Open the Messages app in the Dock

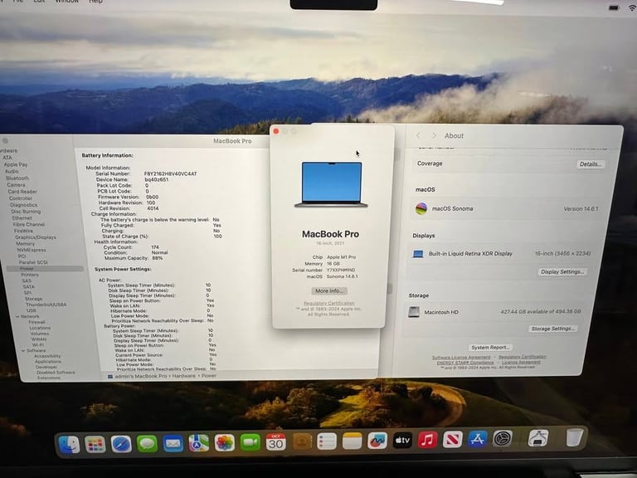pos(147,443)
